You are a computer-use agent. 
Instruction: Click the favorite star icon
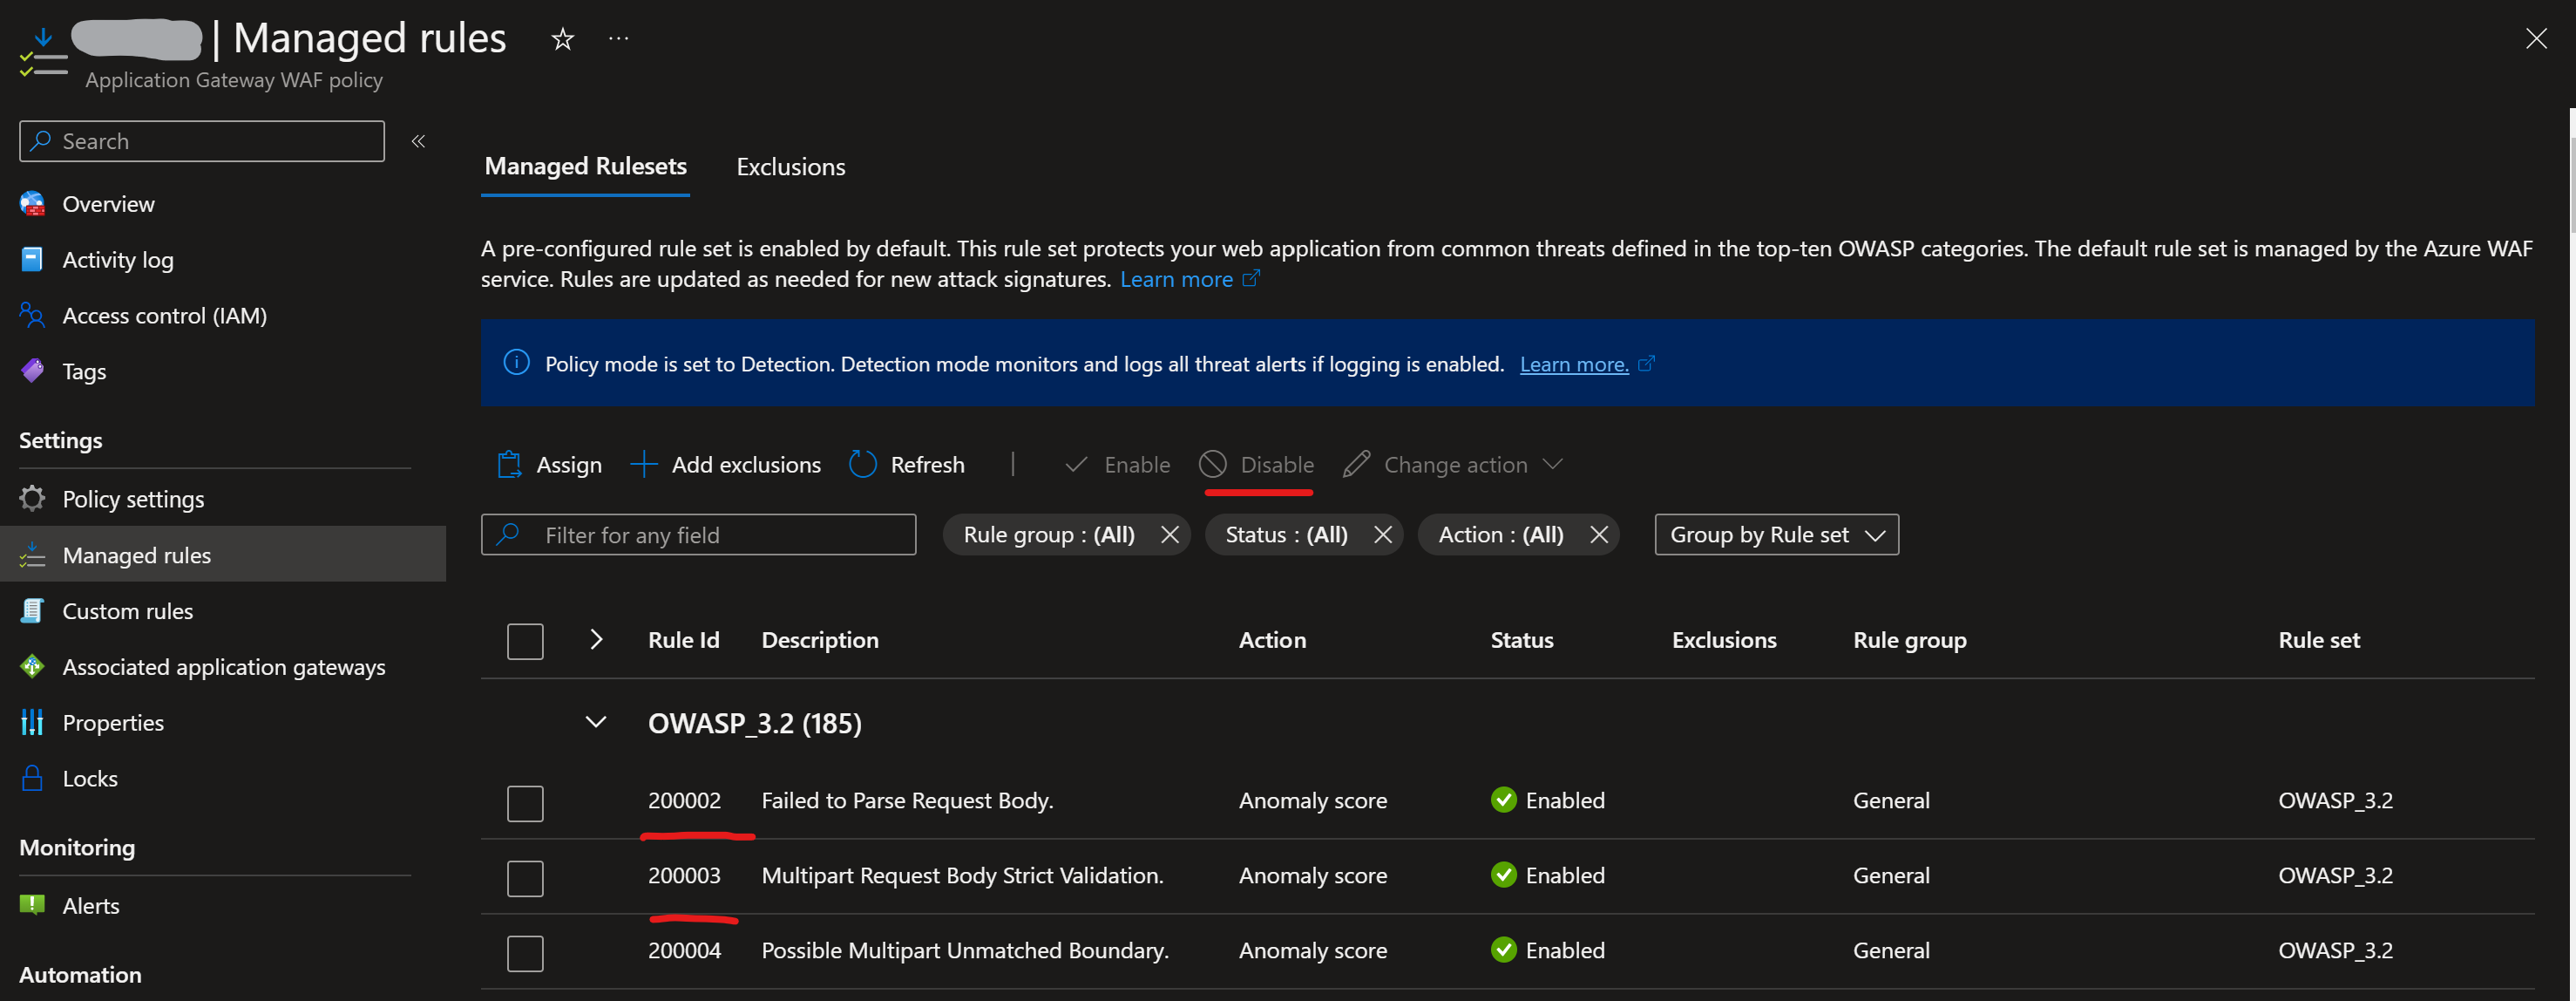click(563, 39)
